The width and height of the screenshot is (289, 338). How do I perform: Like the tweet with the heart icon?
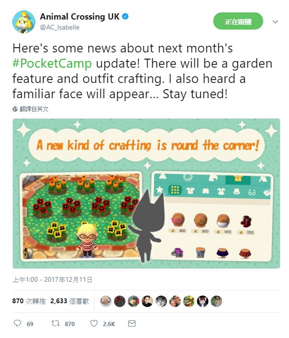[94, 324]
